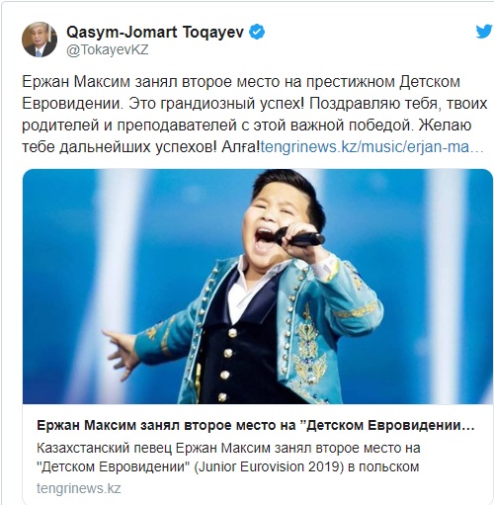Viewport: 494px width, 505px height.
Task: Open the tengrinews.kz/music/erjan-ma… link in tweet
Action: point(372,146)
